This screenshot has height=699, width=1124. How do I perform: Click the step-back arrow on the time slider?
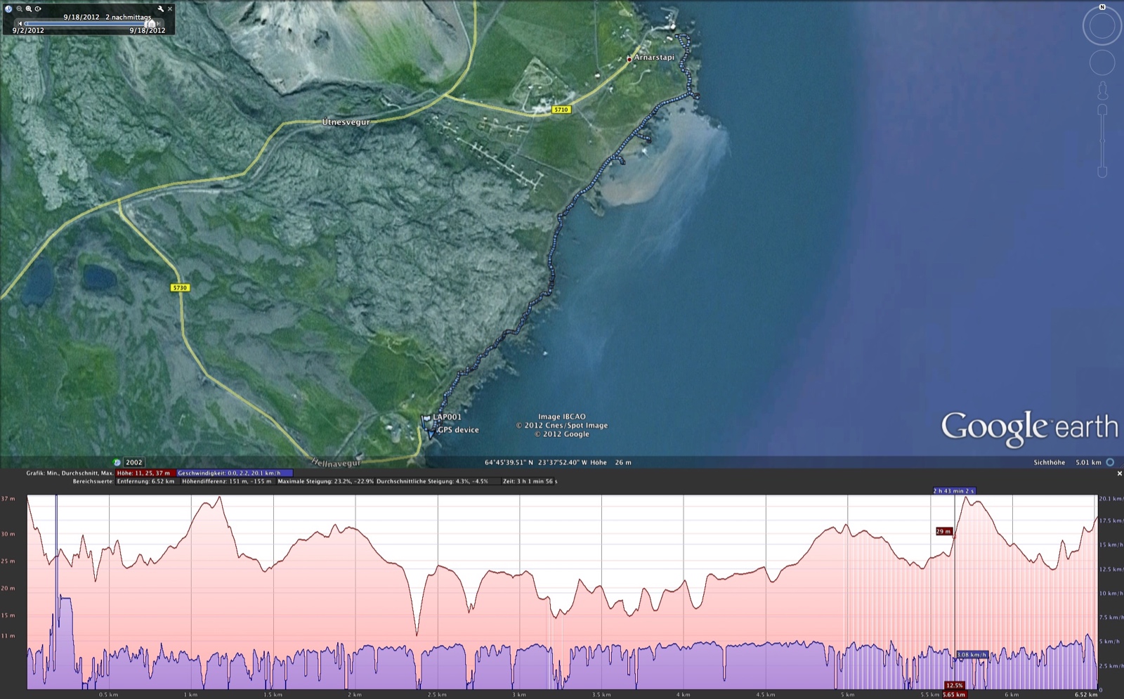[20, 23]
